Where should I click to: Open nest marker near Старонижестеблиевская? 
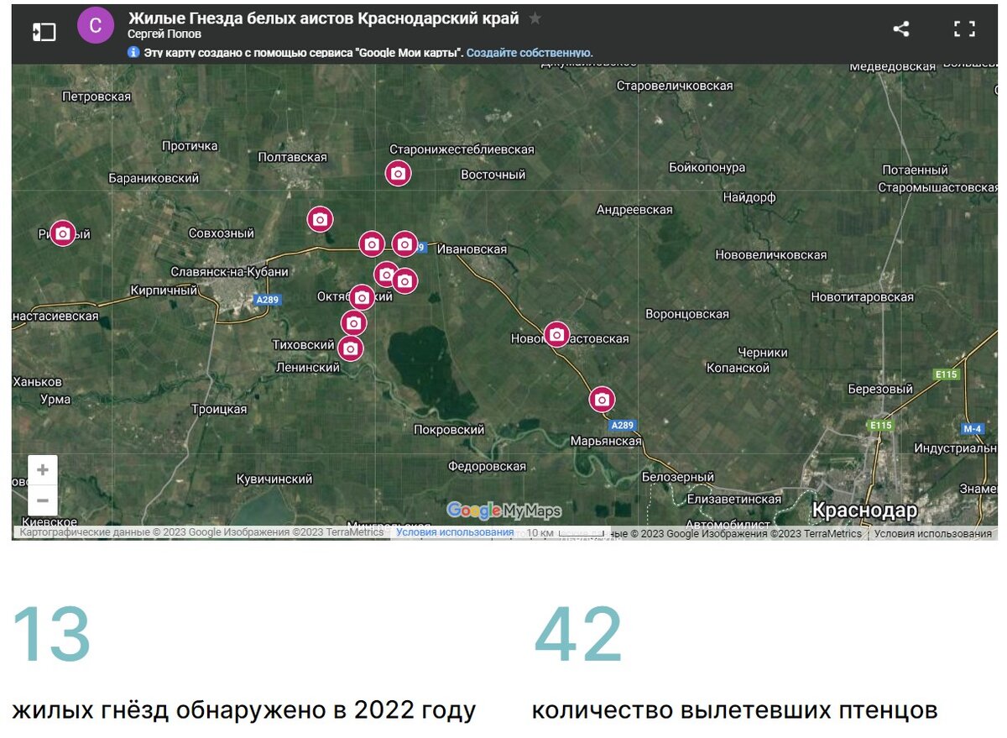(x=399, y=173)
